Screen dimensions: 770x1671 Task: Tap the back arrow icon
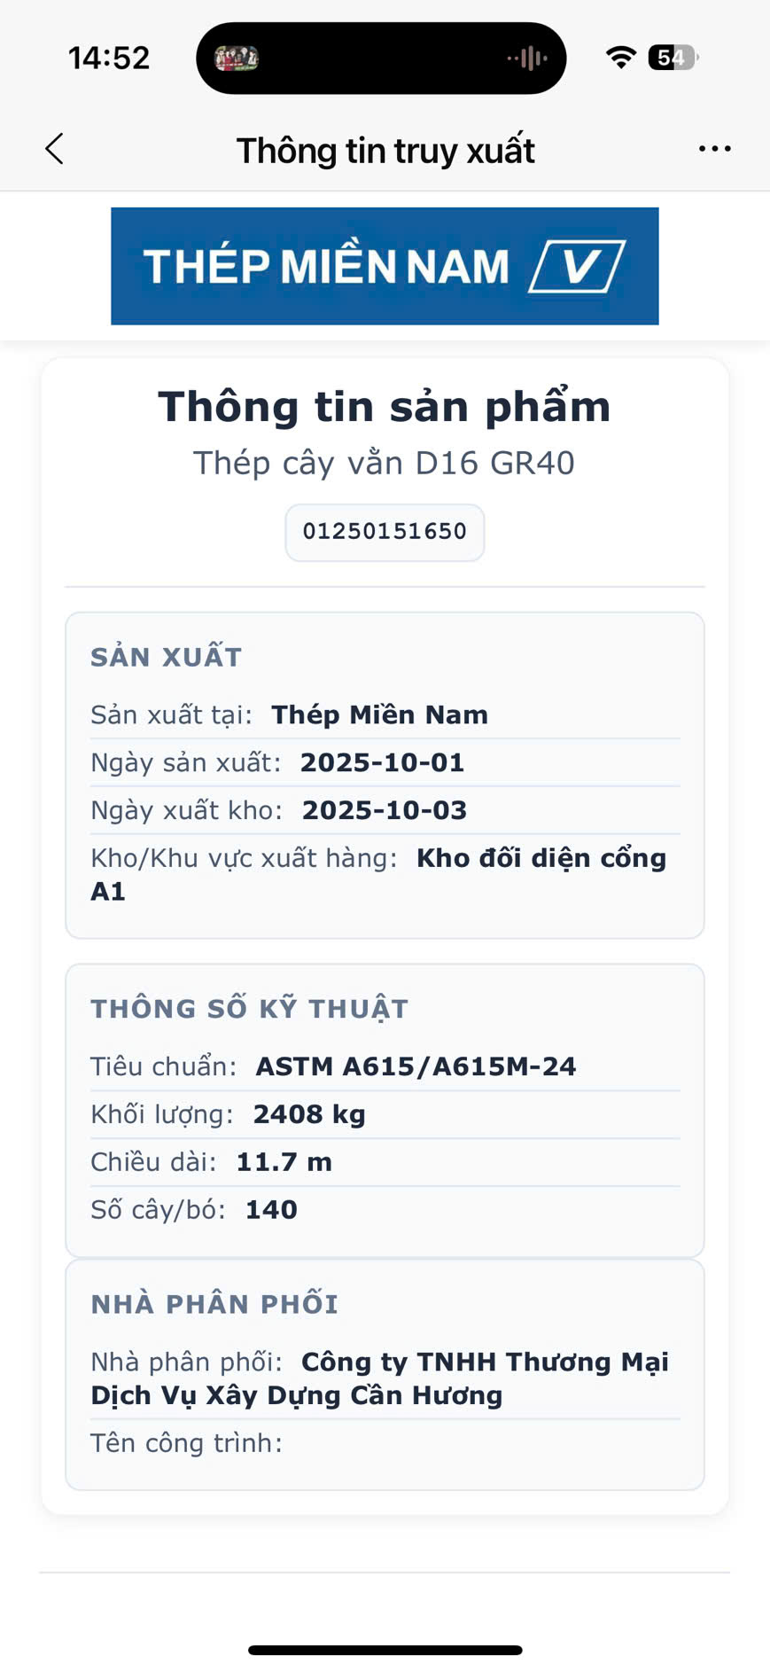[x=55, y=149]
